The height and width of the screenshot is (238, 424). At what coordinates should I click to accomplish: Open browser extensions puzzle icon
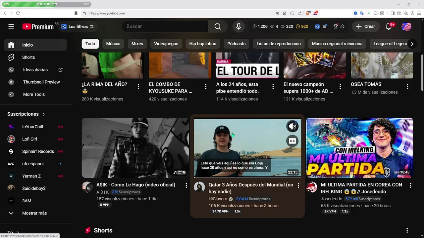[375, 13]
